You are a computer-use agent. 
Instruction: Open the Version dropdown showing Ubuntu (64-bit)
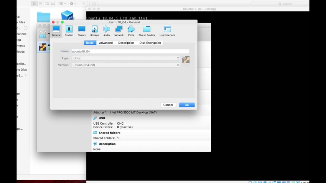click(126, 65)
